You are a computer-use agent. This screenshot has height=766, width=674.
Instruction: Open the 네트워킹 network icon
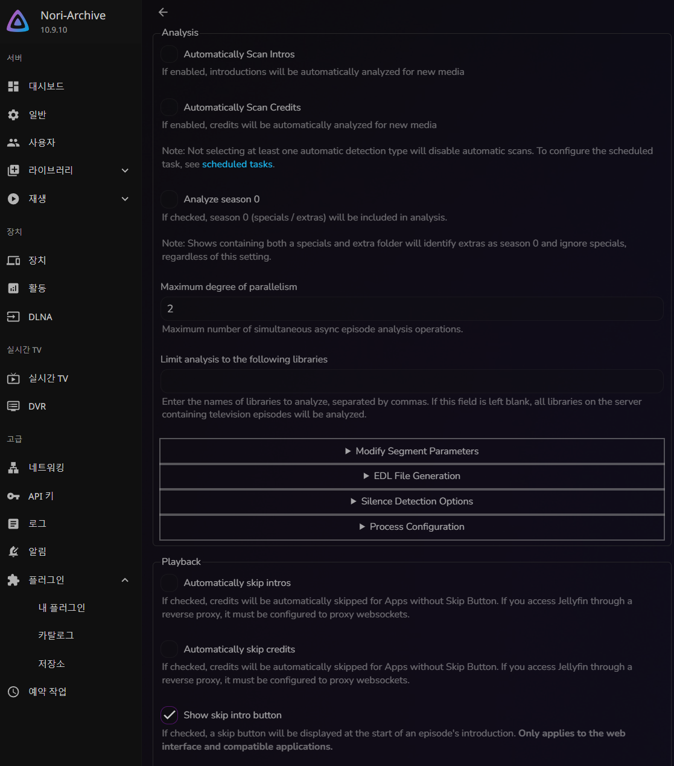[x=13, y=468]
